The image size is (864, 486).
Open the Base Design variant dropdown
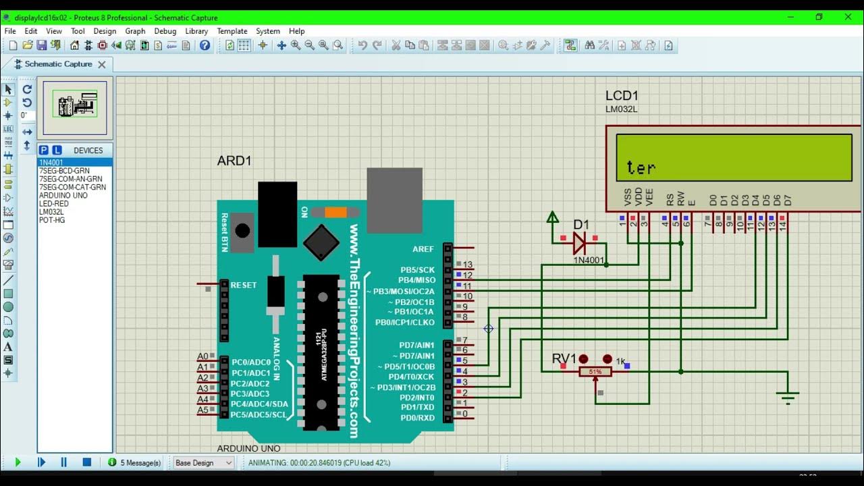coord(203,463)
